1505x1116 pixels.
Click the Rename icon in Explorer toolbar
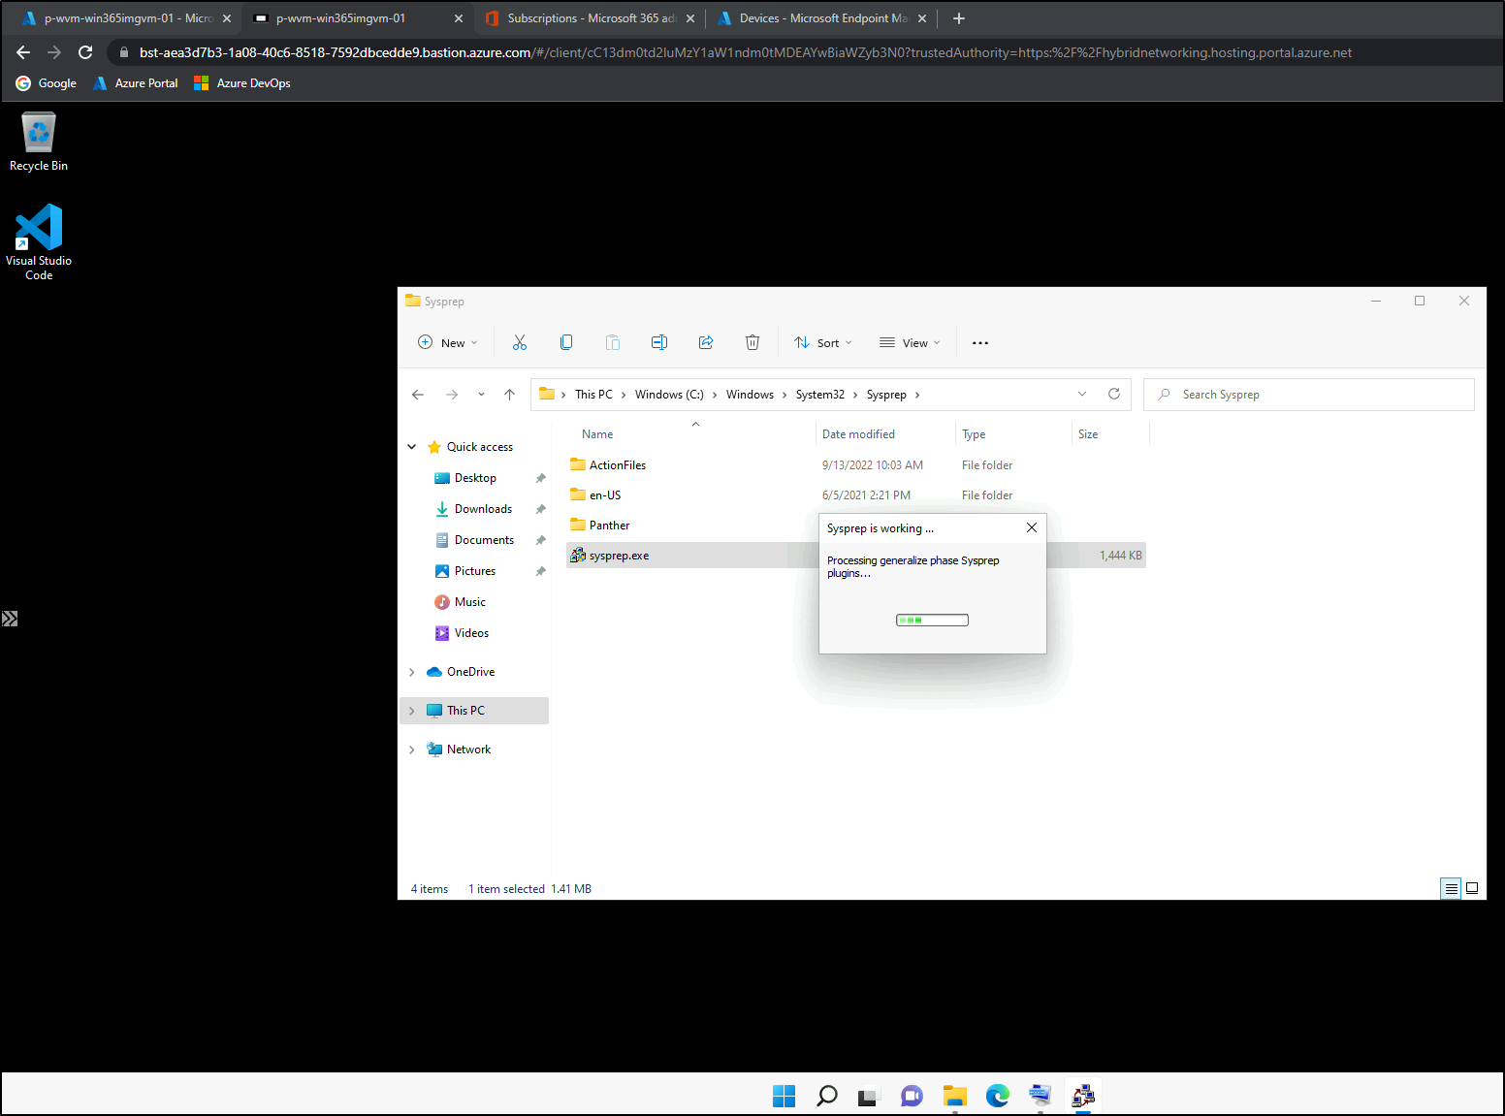pyautogui.click(x=659, y=342)
